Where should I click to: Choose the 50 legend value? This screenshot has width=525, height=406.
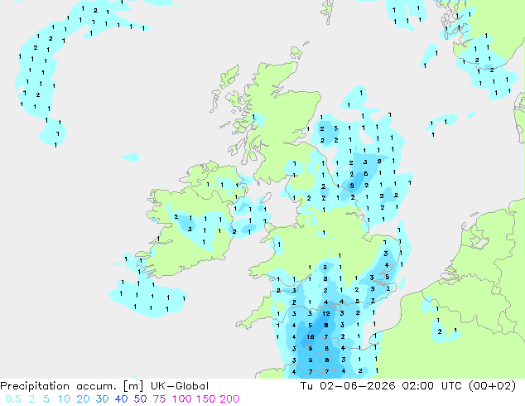[140, 399]
